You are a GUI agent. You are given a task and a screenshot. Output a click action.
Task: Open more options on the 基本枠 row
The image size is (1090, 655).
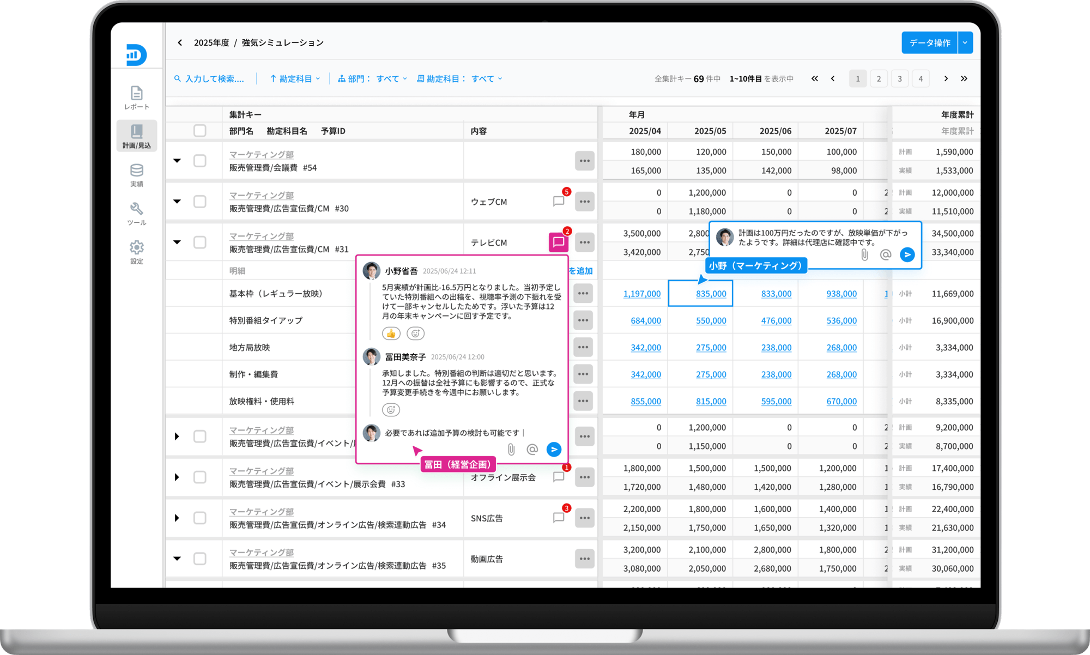point(583,293)
